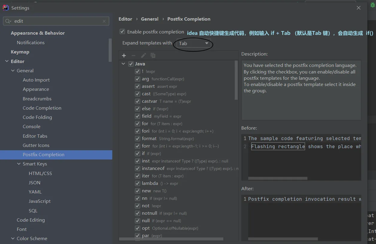
Task: Click the Editor breadcrumb link
Action: pos(125,19)
